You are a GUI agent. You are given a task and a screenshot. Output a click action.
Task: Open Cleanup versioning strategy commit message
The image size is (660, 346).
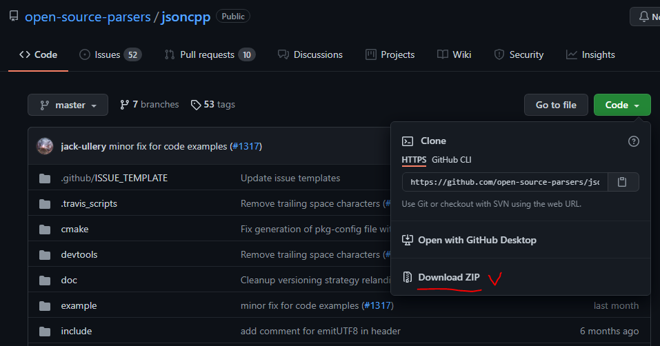pos(316,280)
